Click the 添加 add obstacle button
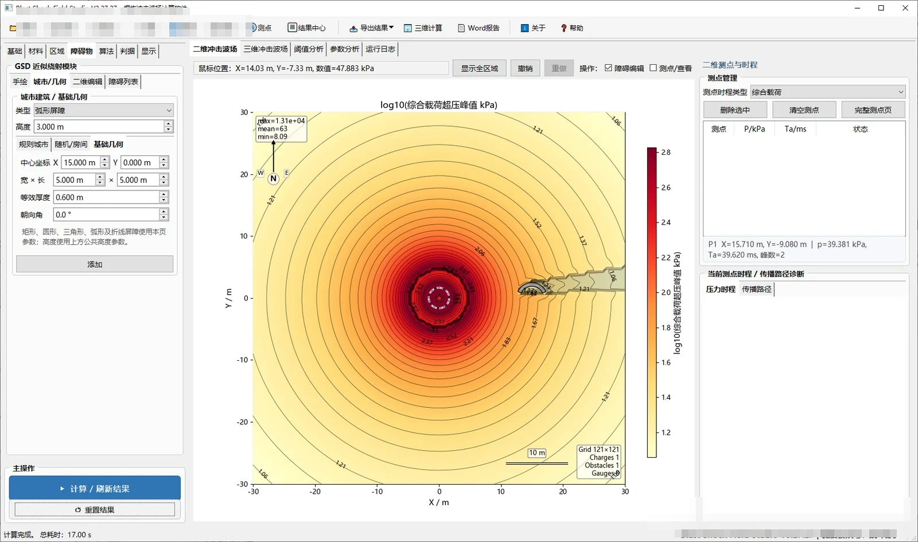Image resolution: width=918 pixels, height=542 pixels. (x=95, y=264)
